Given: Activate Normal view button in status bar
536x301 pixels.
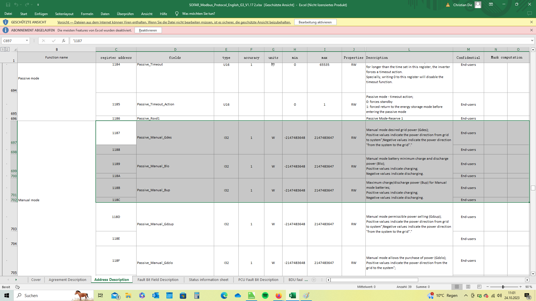Looking at the screenshot, I should coord(457,287).
